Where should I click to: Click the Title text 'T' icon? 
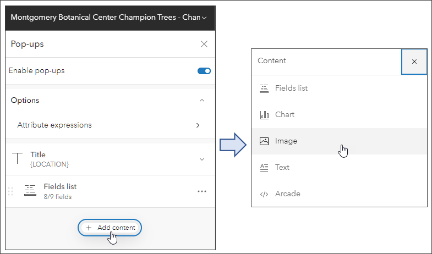[x=18, y=159]
